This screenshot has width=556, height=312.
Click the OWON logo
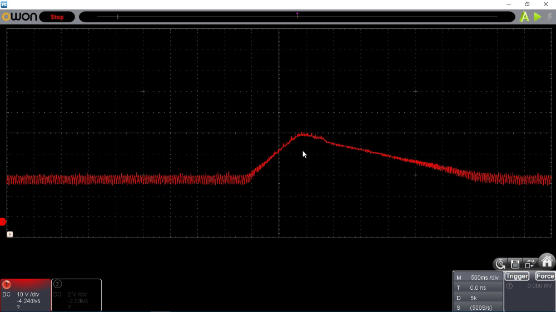click(x=19, y=17)
